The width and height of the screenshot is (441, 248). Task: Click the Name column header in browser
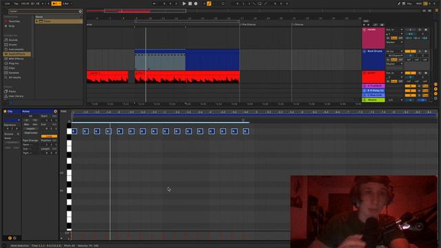tap(39, 17)
